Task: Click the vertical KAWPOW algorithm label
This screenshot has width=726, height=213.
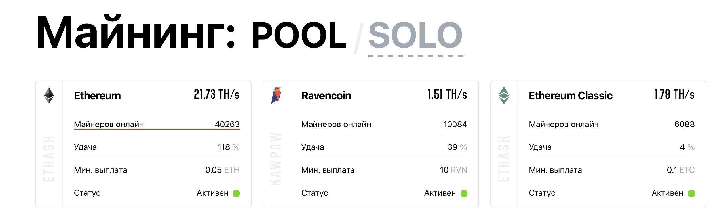Action: point(276,159)
